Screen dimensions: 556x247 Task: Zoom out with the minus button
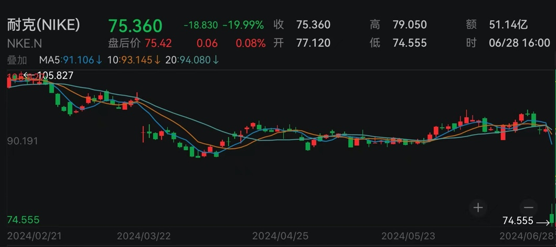tap(528, 207)
